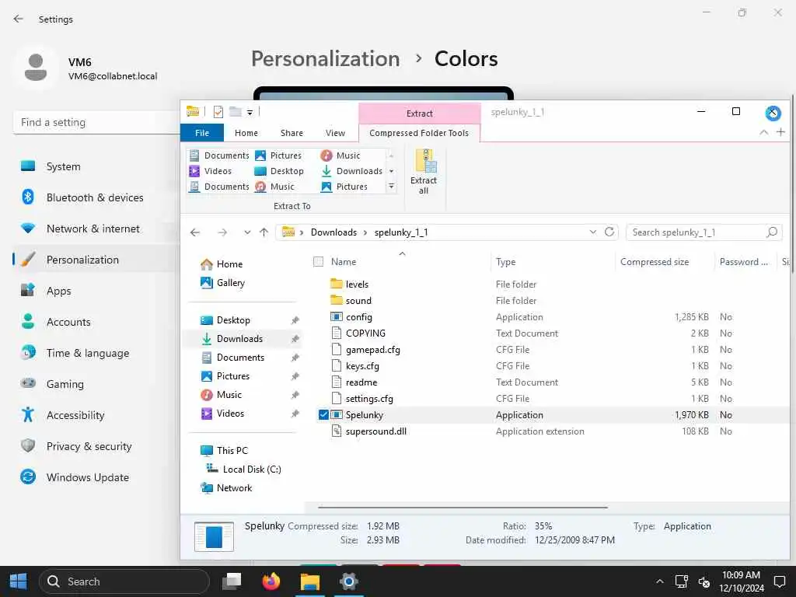
Task: Click the supersound.dll file icon
Action: tap(336, 431)
